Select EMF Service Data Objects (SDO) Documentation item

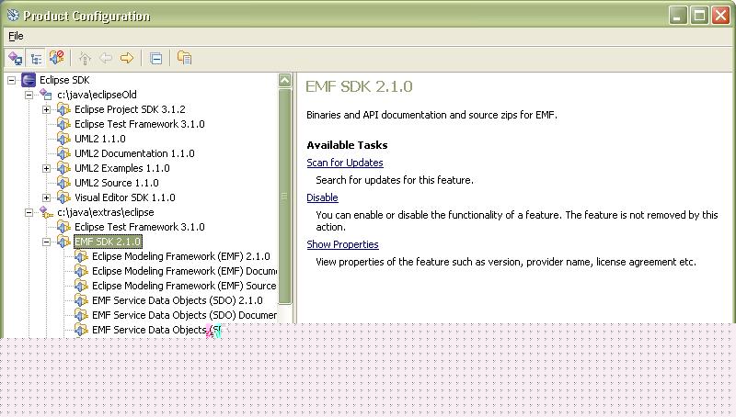(184, 315)
